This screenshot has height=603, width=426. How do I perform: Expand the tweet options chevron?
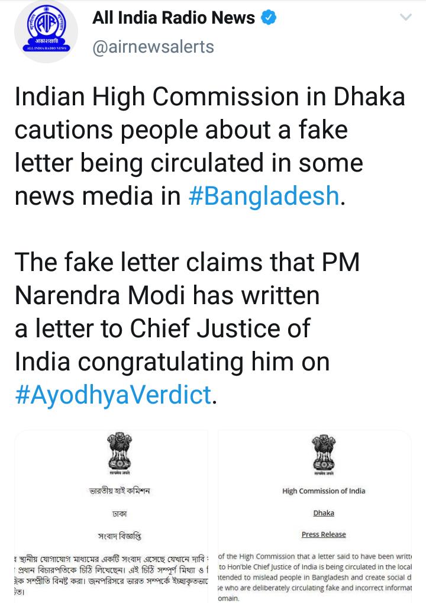(x=405, y=18)
